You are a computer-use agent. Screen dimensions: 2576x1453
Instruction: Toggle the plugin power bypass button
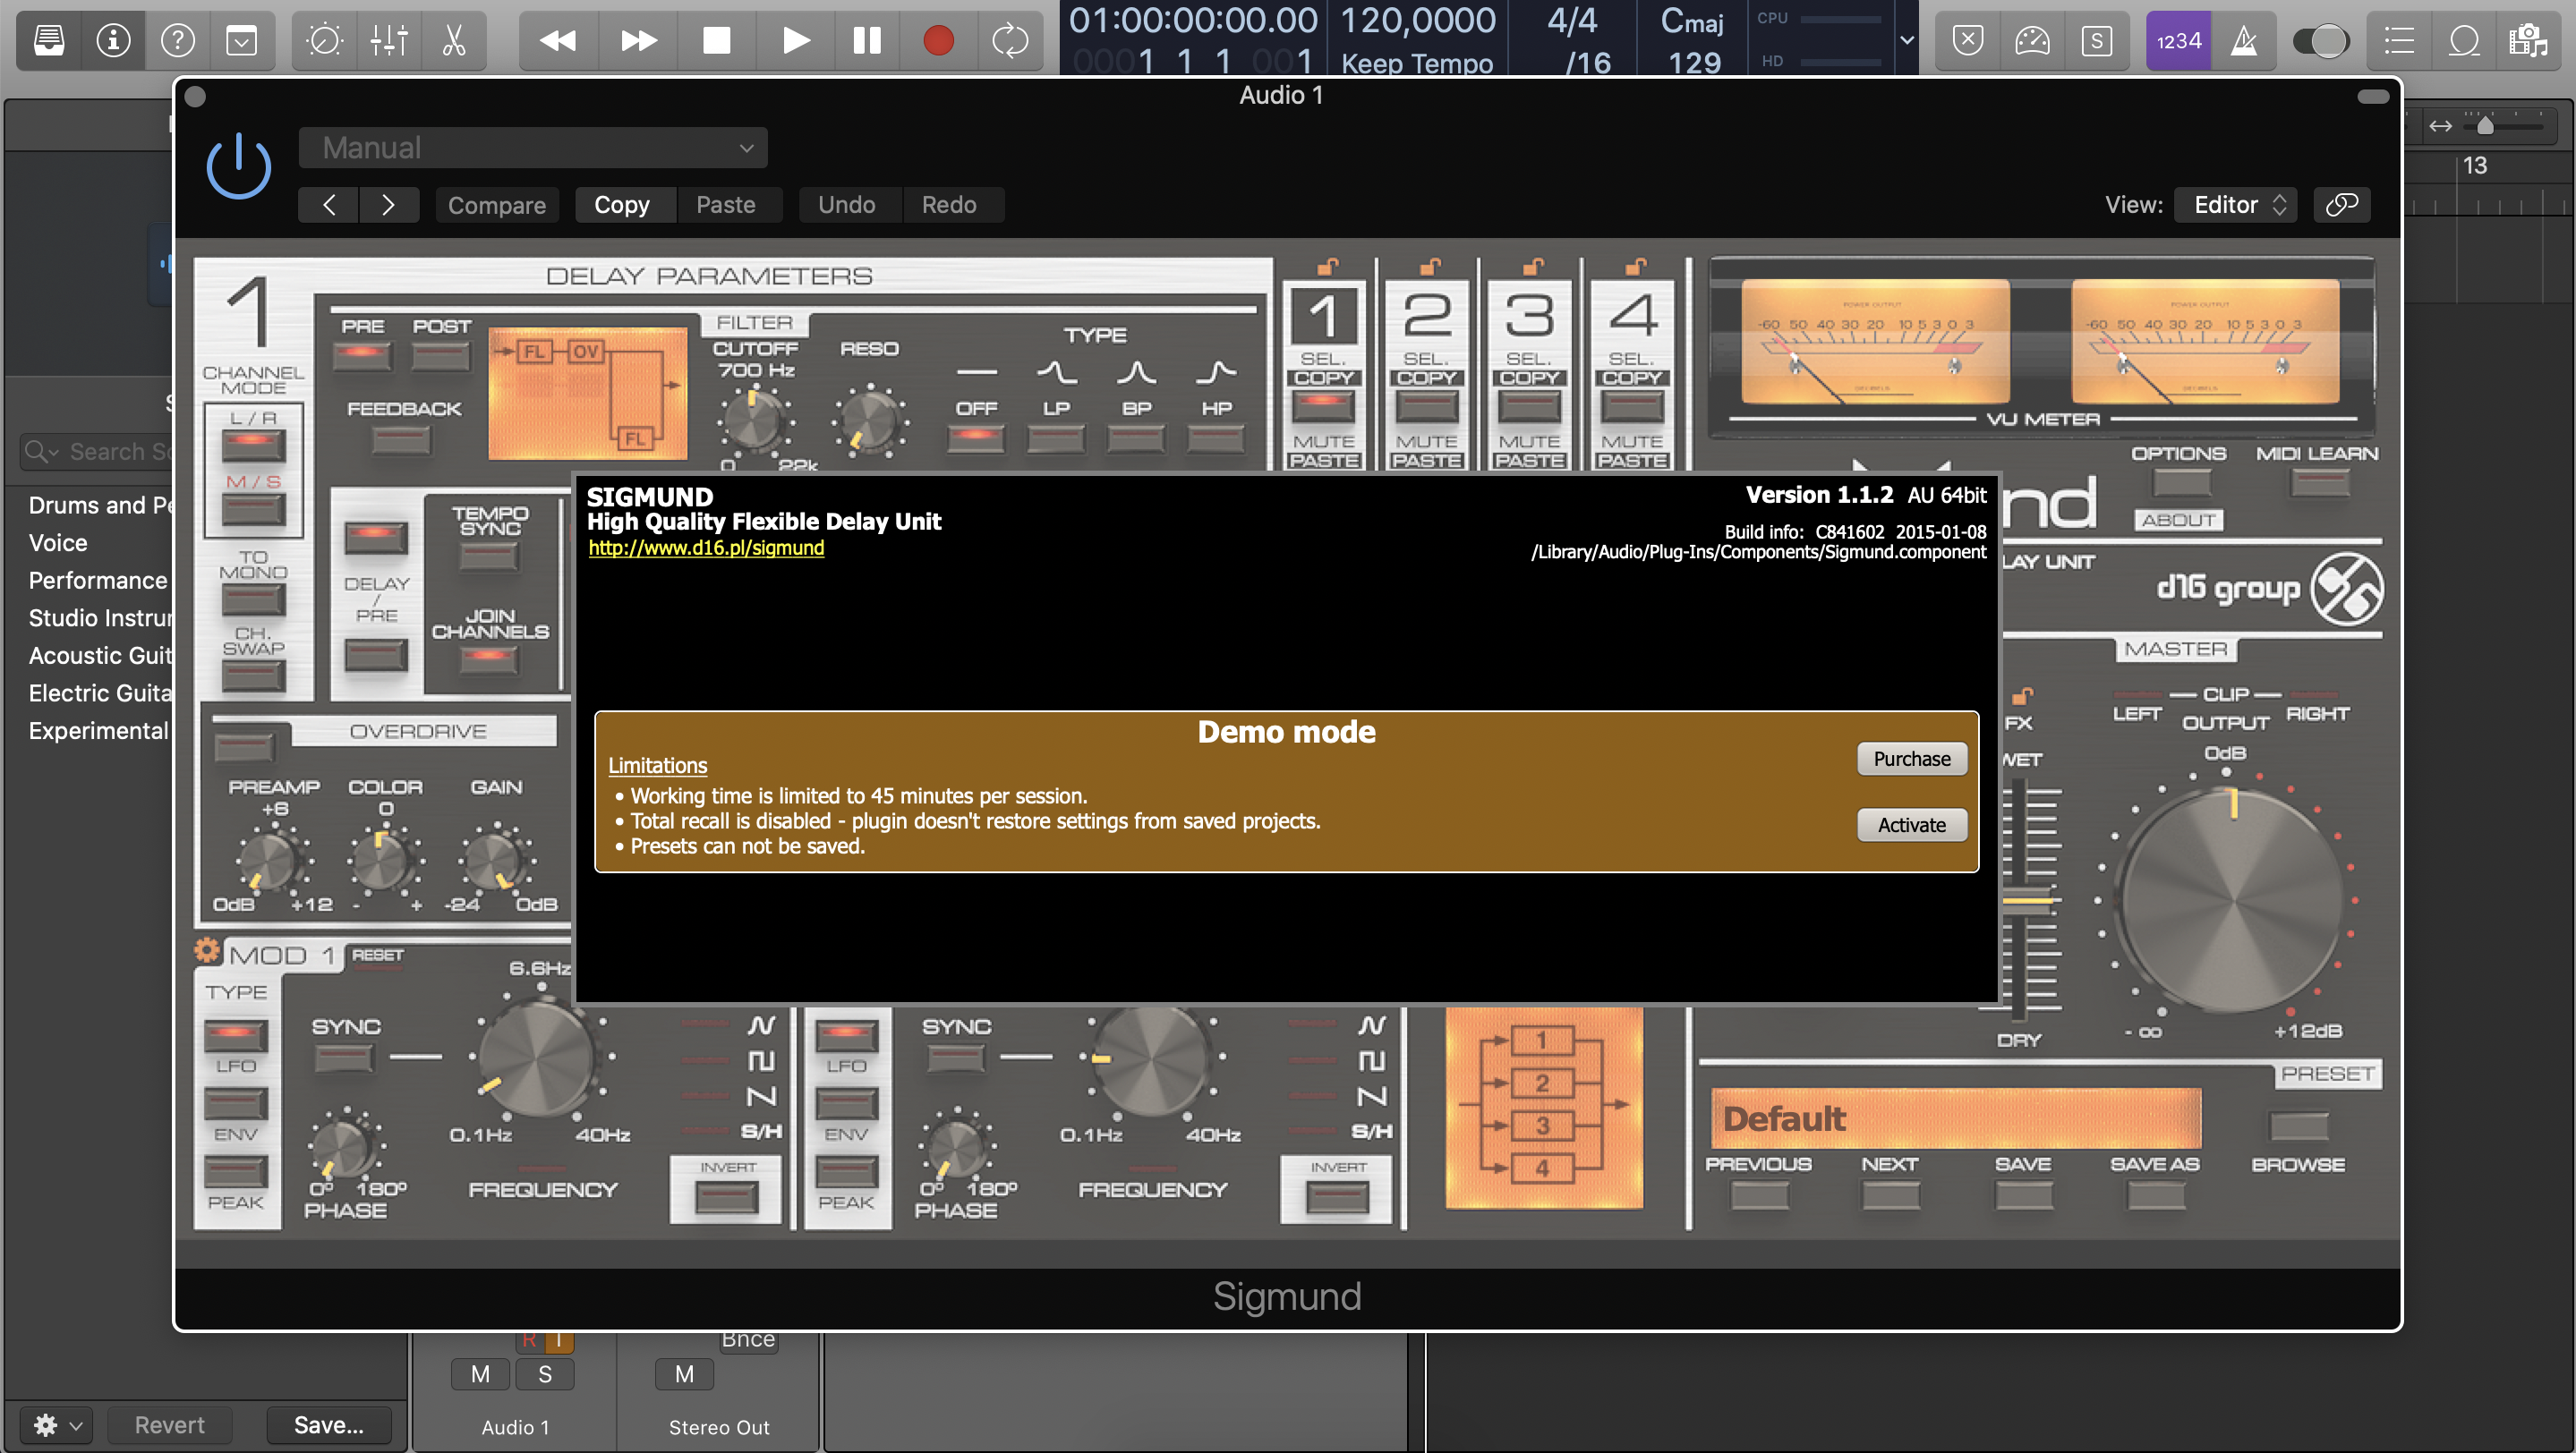point(238,166)
